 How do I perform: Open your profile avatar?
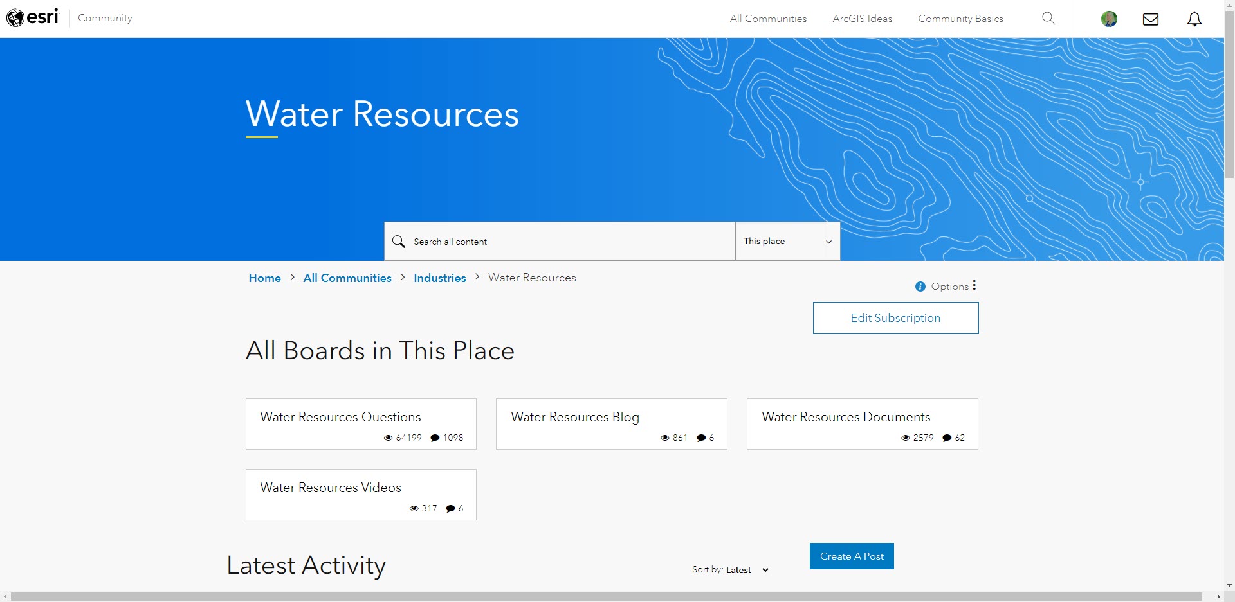pos(1108,19)
